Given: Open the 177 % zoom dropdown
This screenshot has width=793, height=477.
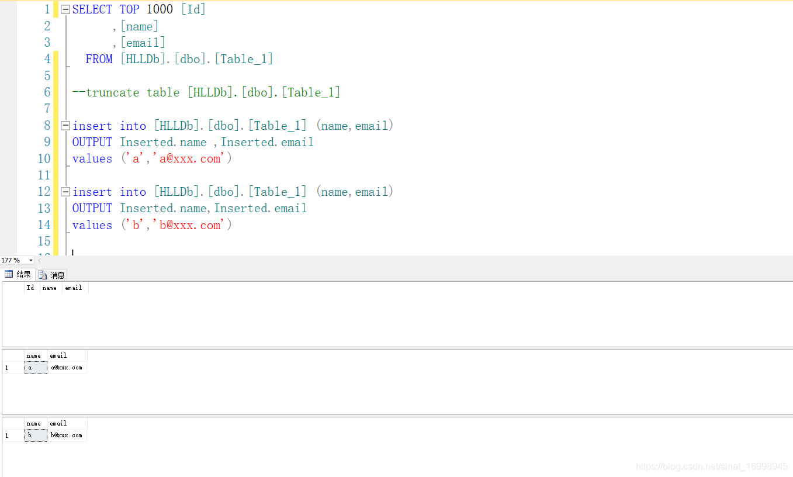Looking at the screenshot, I should [x=31, y=260].
